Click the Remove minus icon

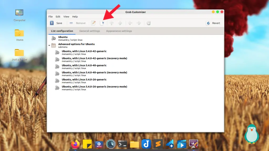tap(71, 23)
